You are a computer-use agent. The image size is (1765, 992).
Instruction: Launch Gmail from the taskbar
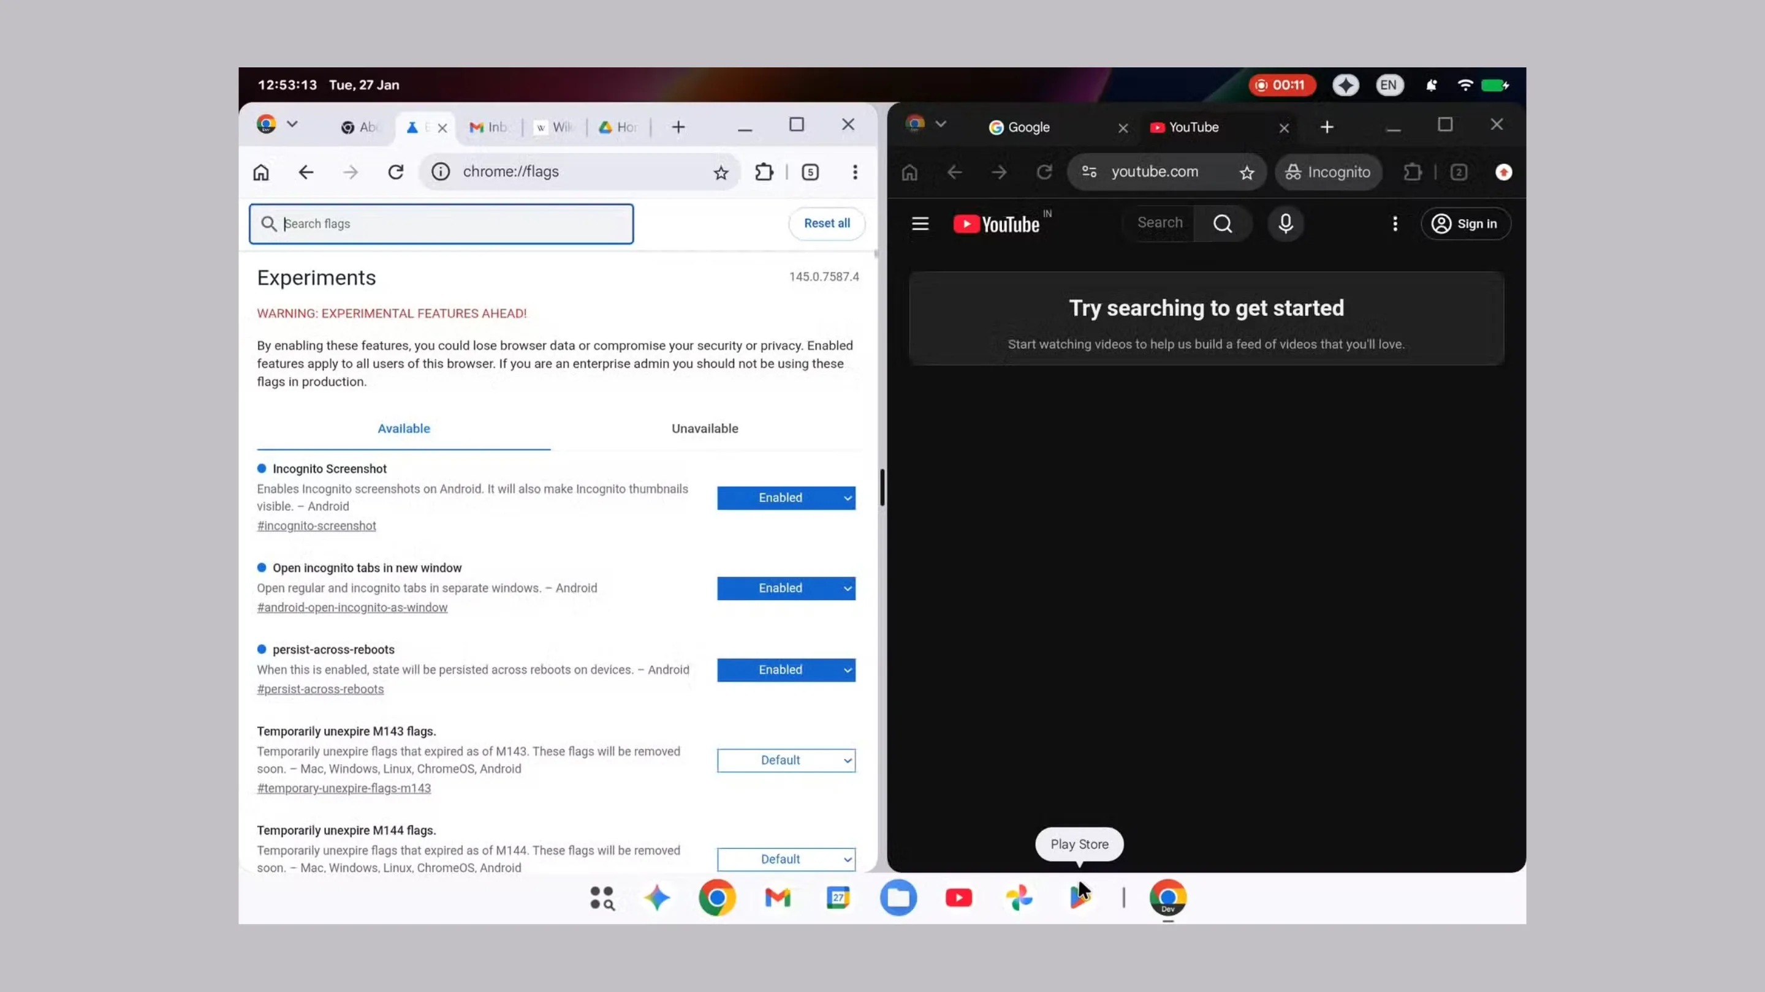click(778, 897)
